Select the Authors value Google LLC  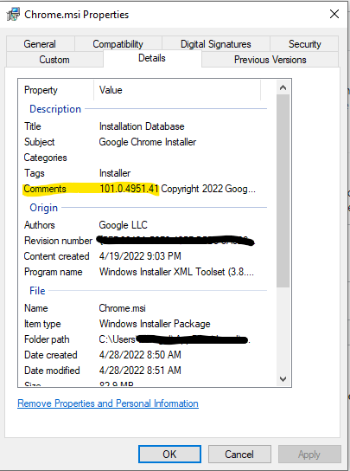coord(124,225)
